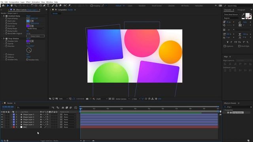Click the Start Color swatch

click(28, 21)
